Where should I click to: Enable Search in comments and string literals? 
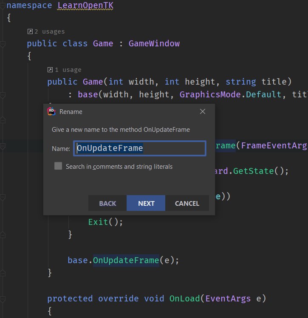(58, 166)
